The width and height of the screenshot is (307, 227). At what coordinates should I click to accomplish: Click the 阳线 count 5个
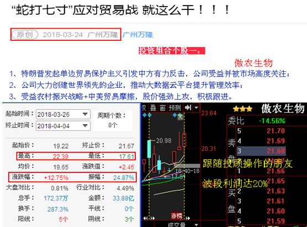[63, 219]
